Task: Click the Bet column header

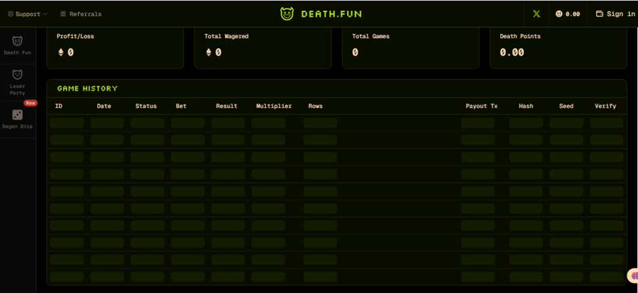Action: tap(181, 106)
